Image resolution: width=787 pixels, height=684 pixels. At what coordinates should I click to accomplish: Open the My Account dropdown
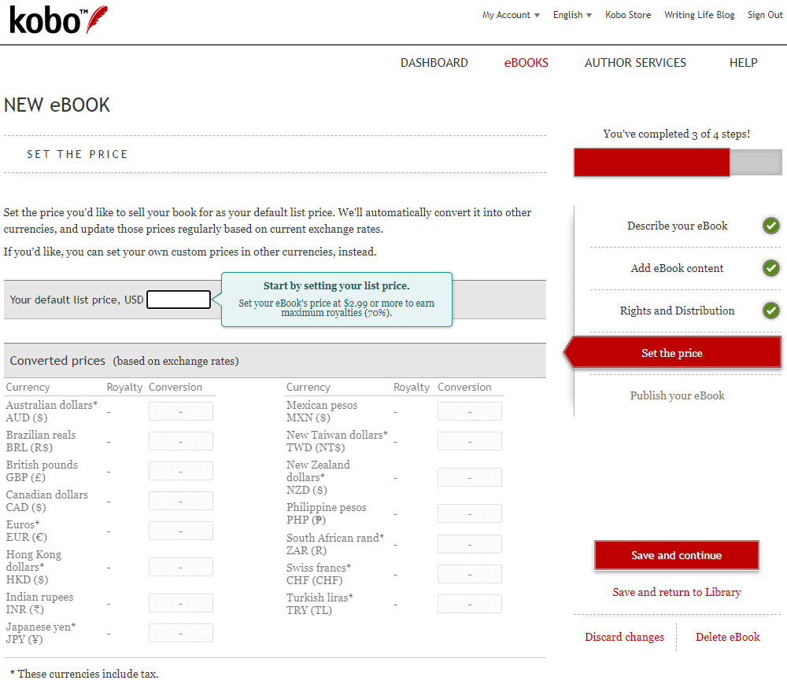(x=507, y=14)
